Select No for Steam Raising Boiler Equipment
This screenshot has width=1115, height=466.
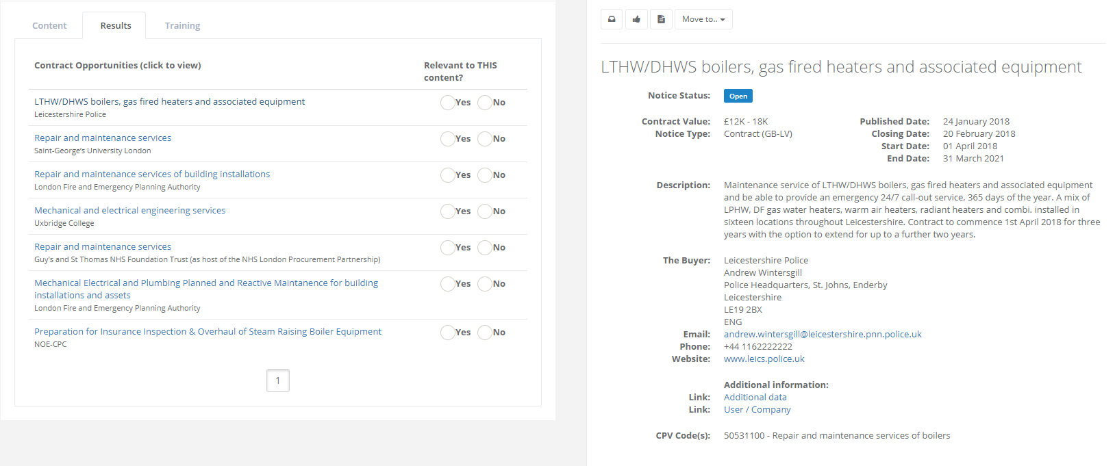(x=485, y=333)
